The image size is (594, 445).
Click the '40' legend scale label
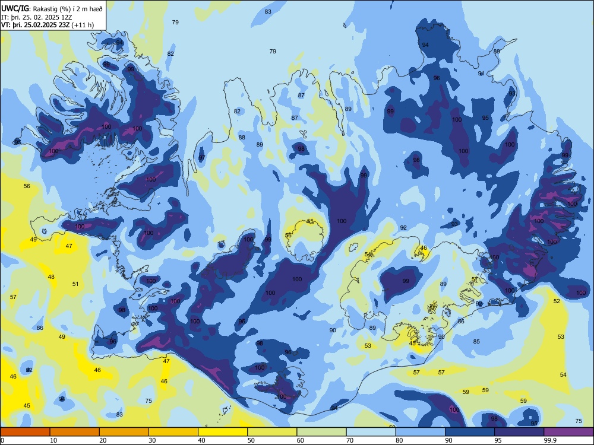point(202,440)
